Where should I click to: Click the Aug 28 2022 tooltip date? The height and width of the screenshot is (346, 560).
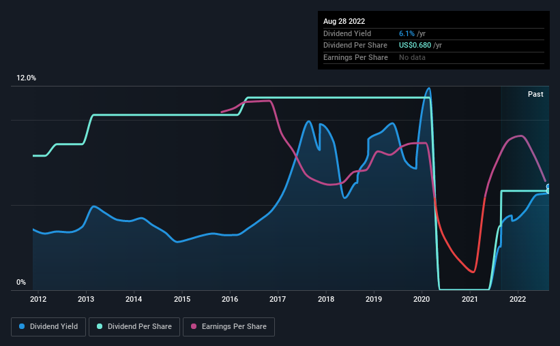[x=344, y=21]
